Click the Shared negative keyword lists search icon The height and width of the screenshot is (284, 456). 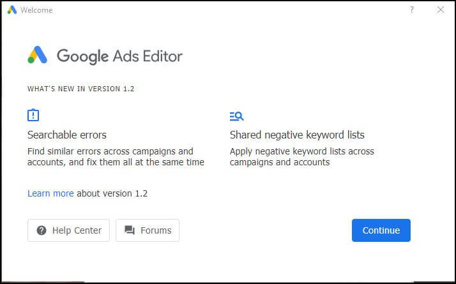click(236, 116)
